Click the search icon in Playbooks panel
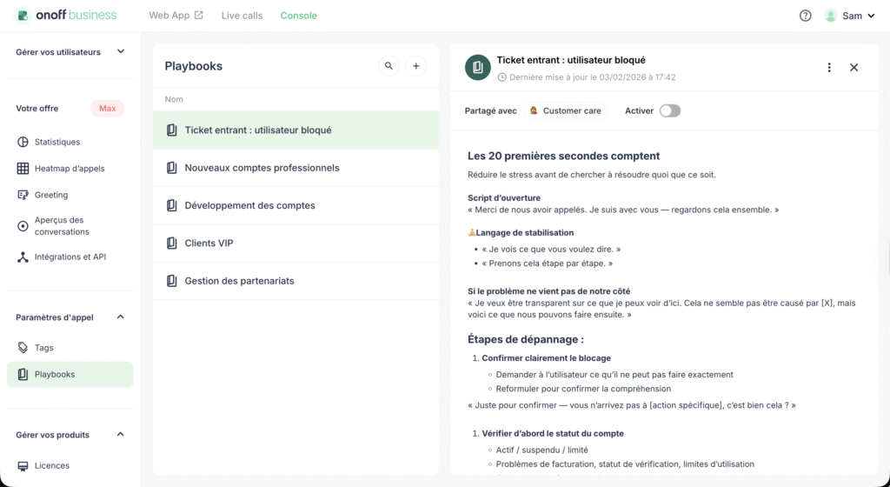 pyautogui.click(x=389, y=66)
